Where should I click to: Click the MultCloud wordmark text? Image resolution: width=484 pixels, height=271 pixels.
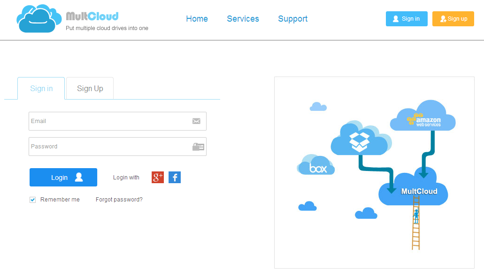(92, 16)
